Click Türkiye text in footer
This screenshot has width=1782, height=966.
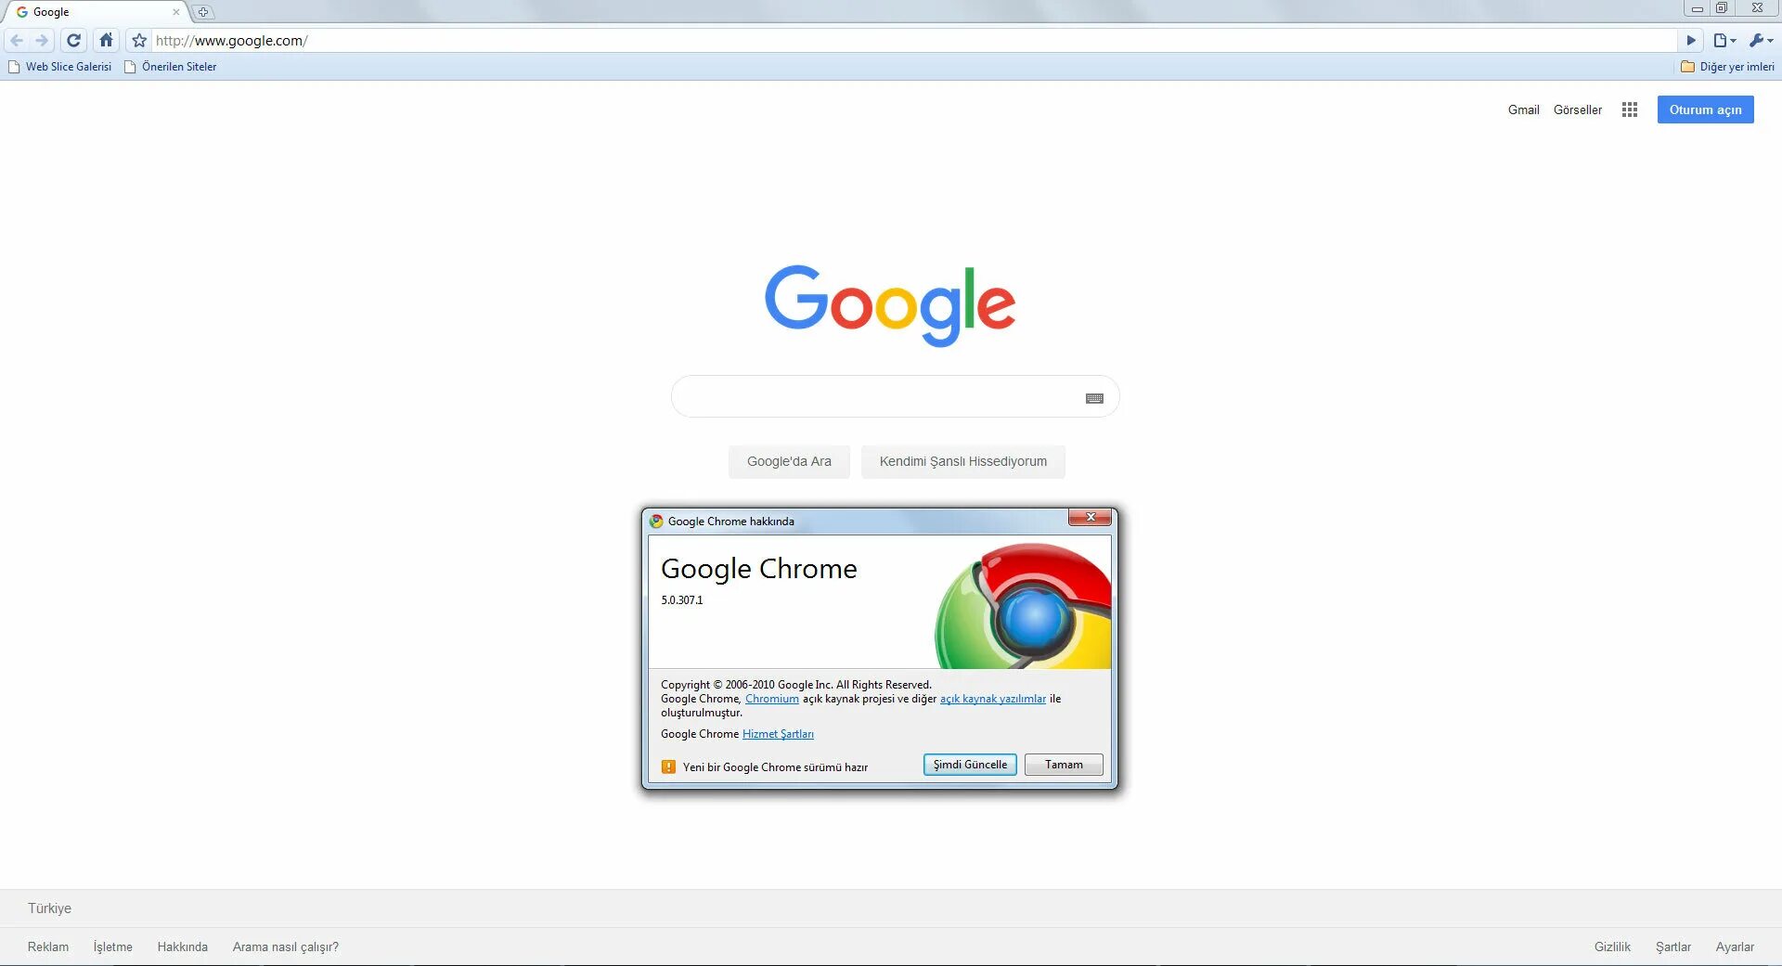(x=49, y=908)
